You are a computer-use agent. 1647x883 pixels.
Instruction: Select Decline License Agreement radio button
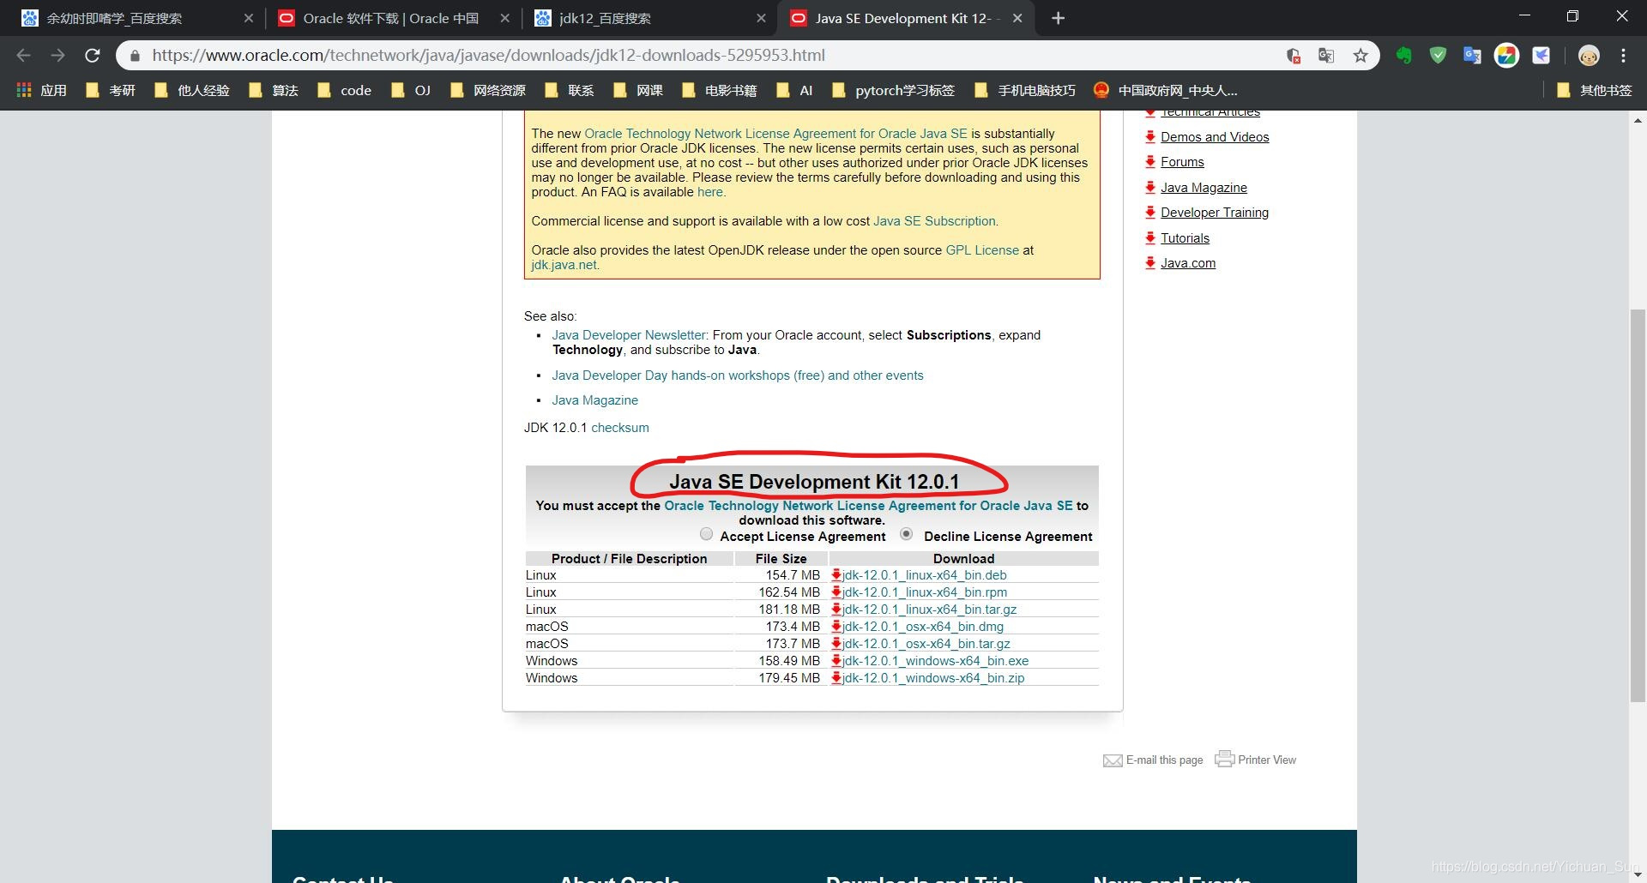coord(906,534)
